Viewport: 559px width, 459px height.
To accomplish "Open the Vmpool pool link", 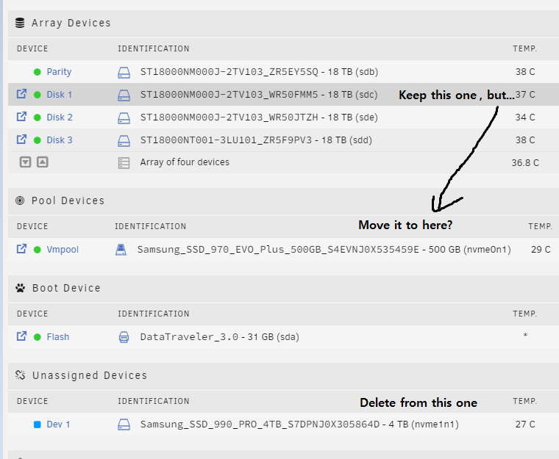I will (63, 250).
